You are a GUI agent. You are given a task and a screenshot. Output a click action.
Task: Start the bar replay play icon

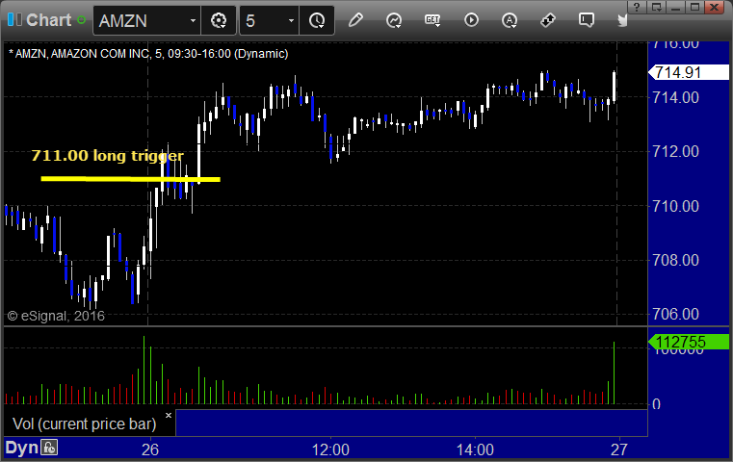[471, 20]
